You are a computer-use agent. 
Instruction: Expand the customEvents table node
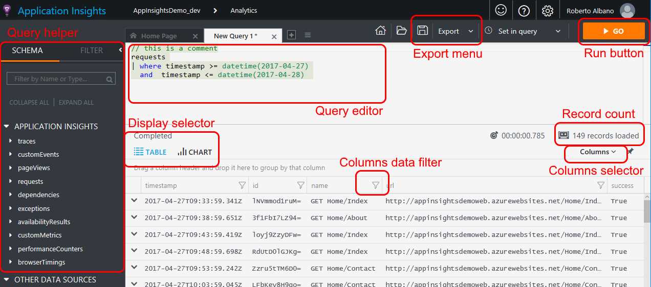pos(11,154)
